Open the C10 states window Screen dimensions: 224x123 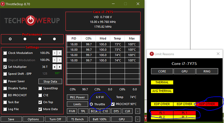pyautogui.click(x=105, y=111)
